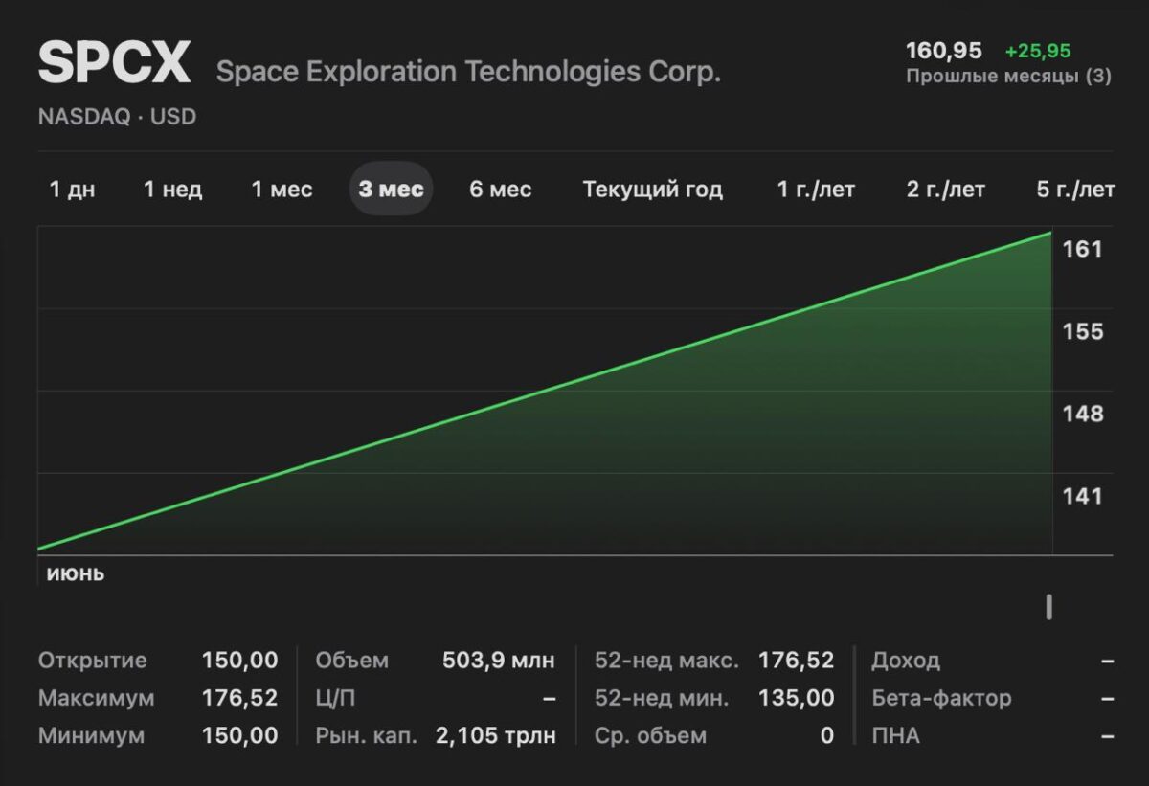The image size is (1149, 786).
Task: Select the 2 г./лет range
Action: coord(946,190)
